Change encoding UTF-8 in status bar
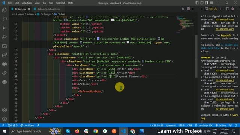Screen dimensions: 240x135 pos(181,126)
